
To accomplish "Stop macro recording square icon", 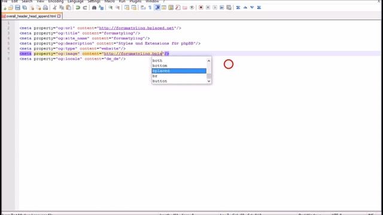I will (208, 8).
